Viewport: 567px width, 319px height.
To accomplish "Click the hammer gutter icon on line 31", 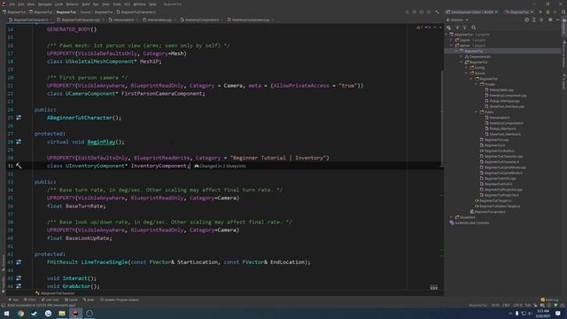I will coord(19,166).
